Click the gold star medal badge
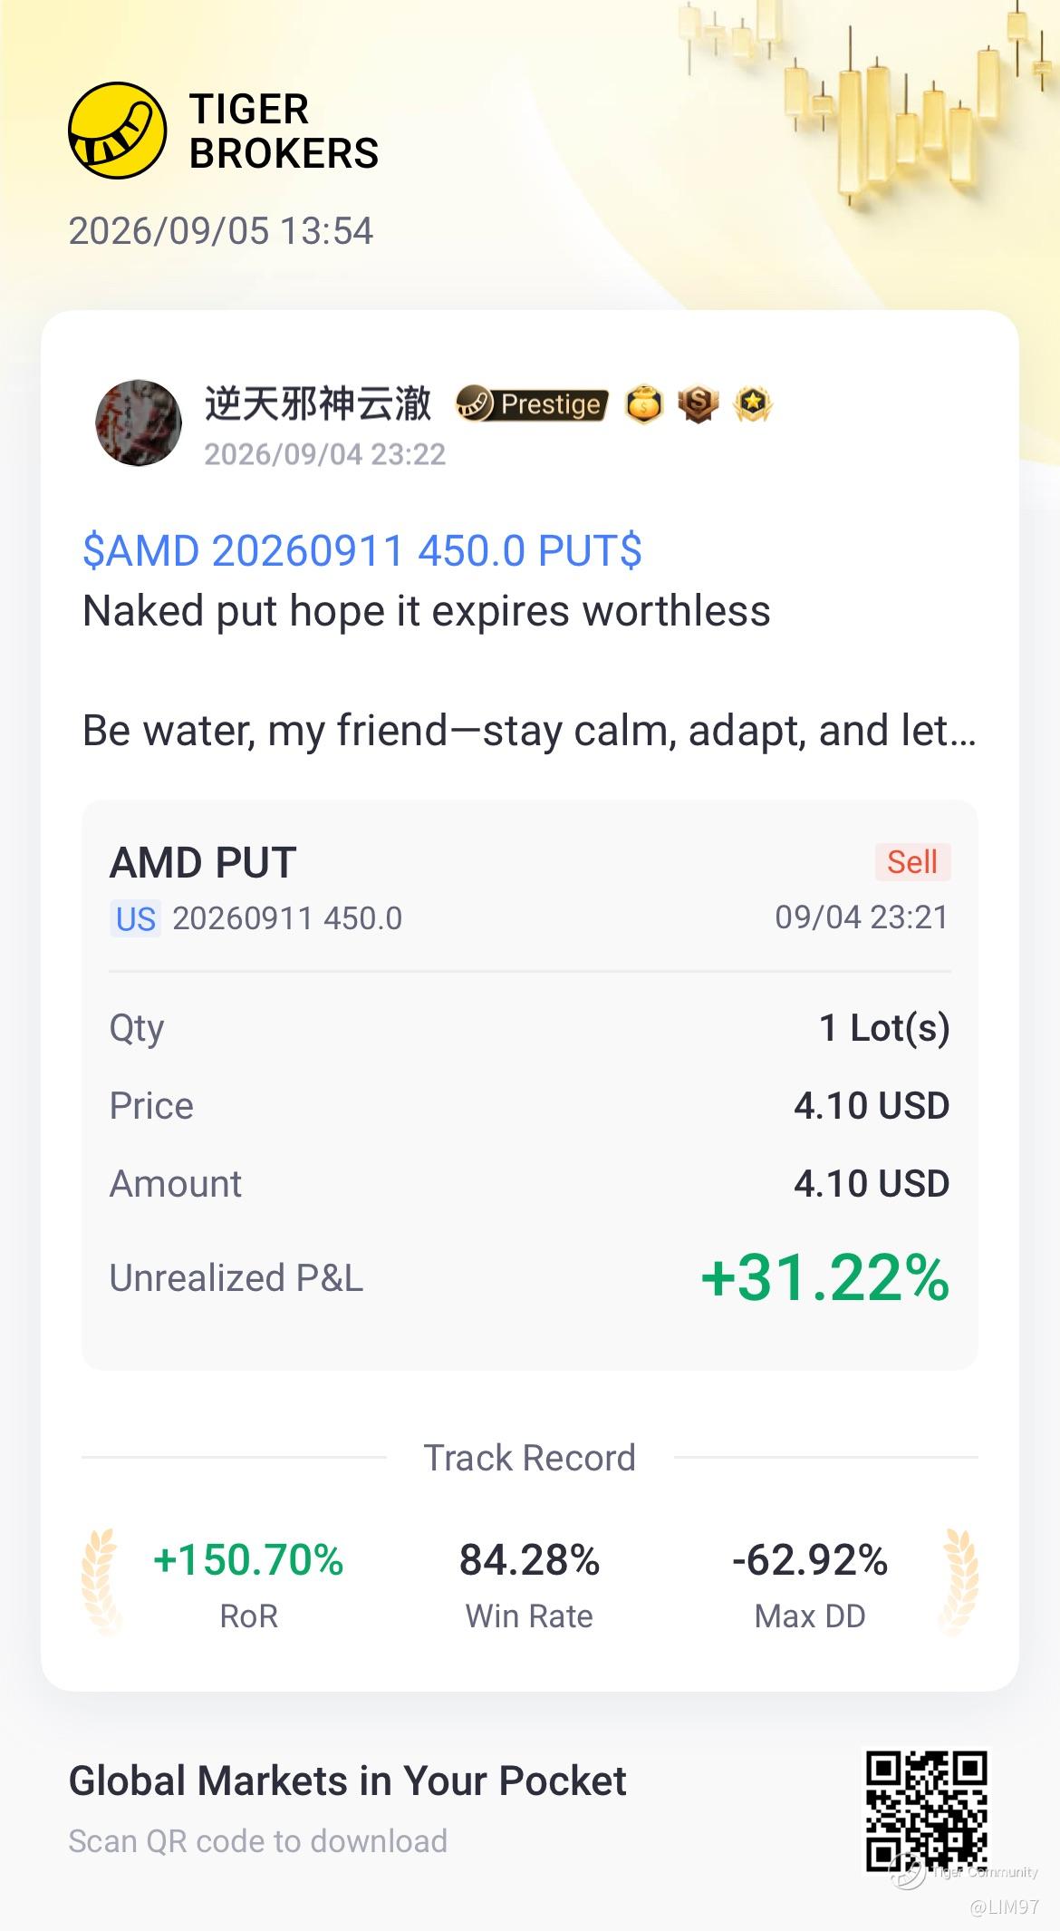The image size is (1060, 1931). coord(753,405)
